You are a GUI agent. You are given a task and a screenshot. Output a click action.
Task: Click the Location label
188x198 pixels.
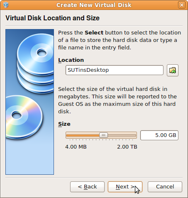coord(71,60)
